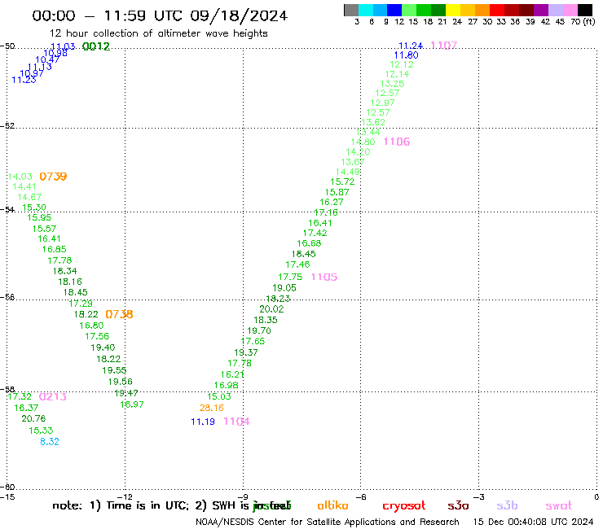Screen dimensions: 603x529
Task: Click the pink time label '1106'
Action: point(397,142)
